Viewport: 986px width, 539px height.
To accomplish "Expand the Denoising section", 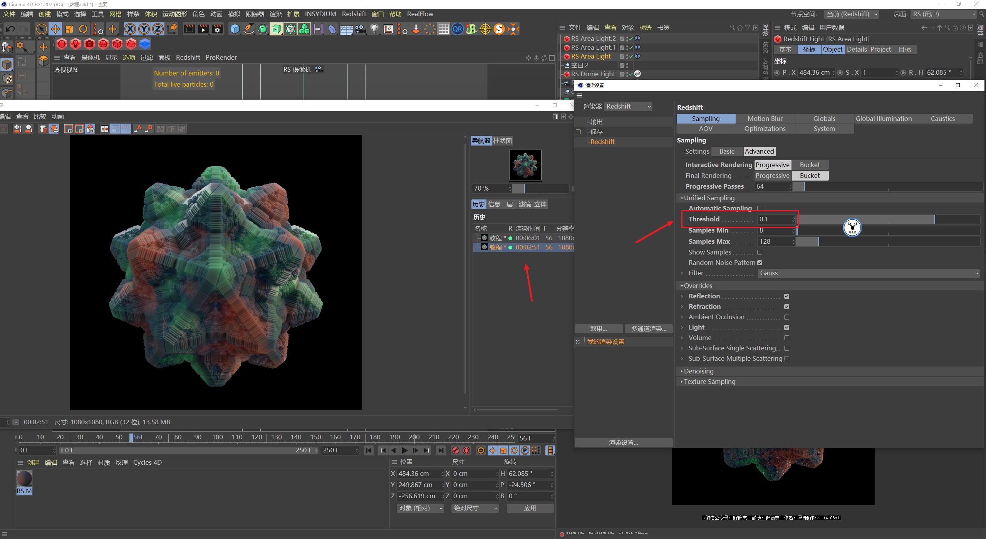I will [682, 371].
